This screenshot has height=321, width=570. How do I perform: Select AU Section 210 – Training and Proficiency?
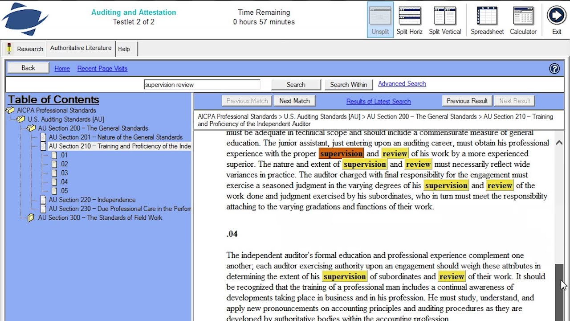[119, 146]
